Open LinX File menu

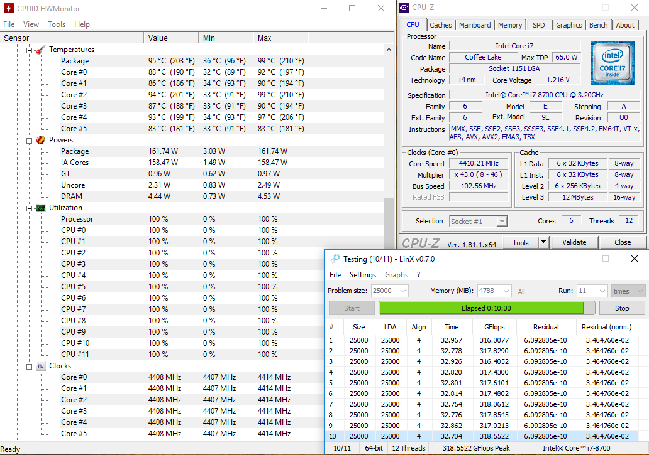tap(335, 275)
